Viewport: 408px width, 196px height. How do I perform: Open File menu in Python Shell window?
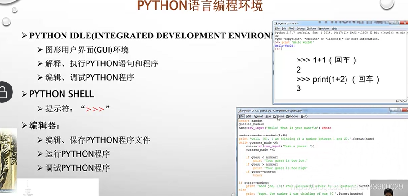(x=277, y=29)
